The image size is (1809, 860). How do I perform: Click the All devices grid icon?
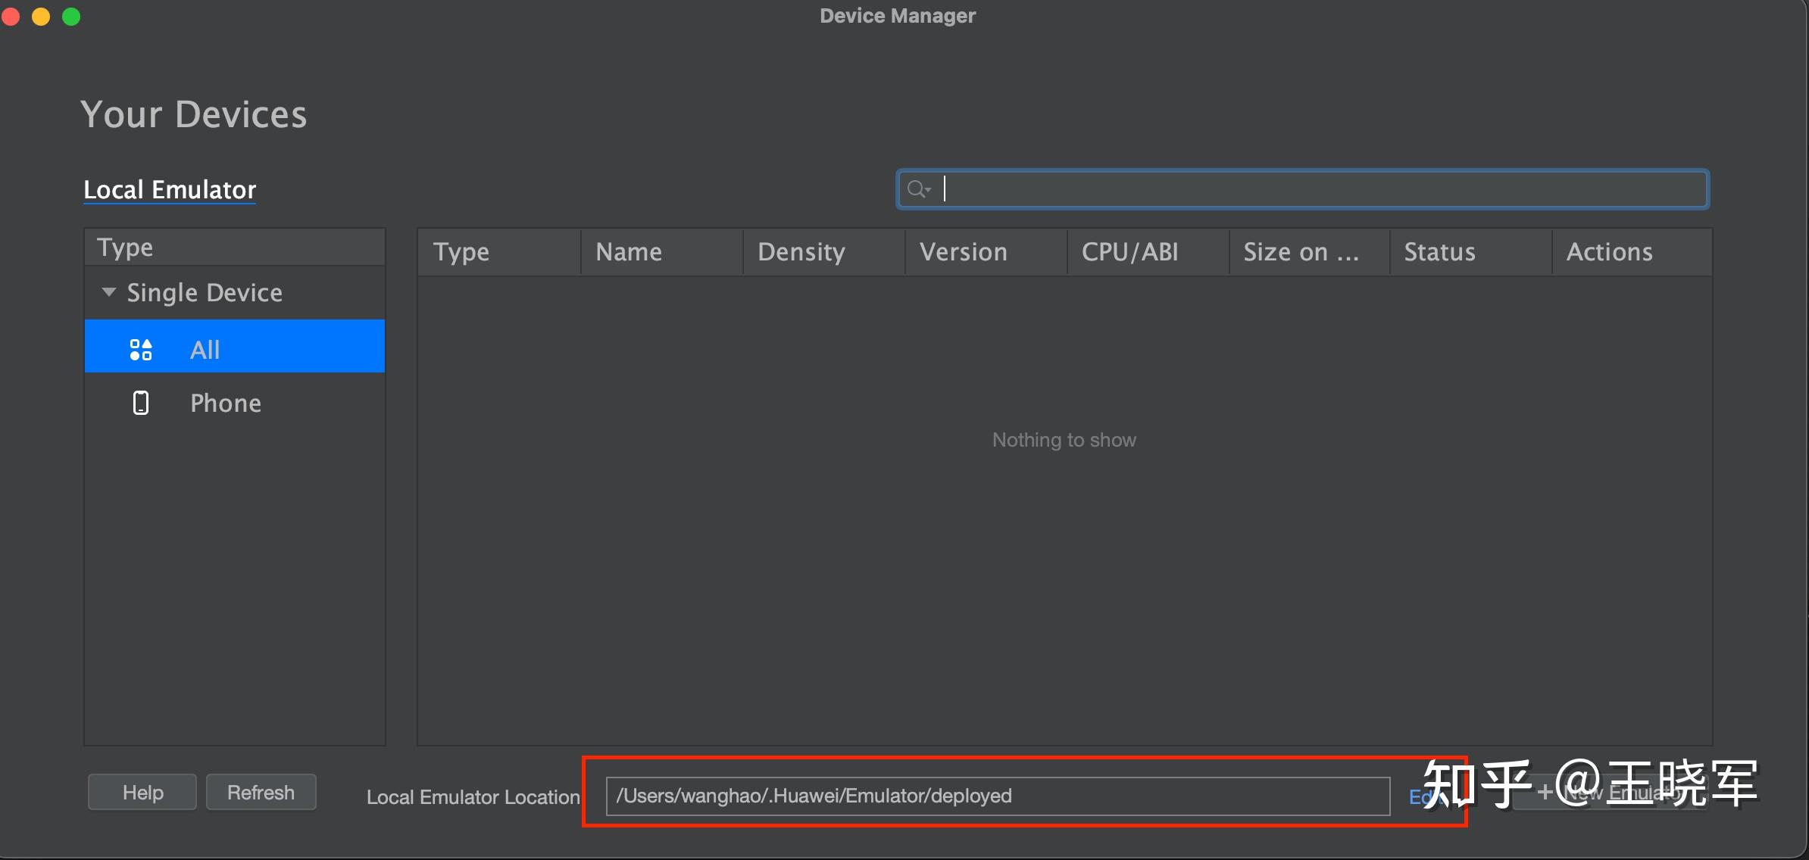pos(141,350)
